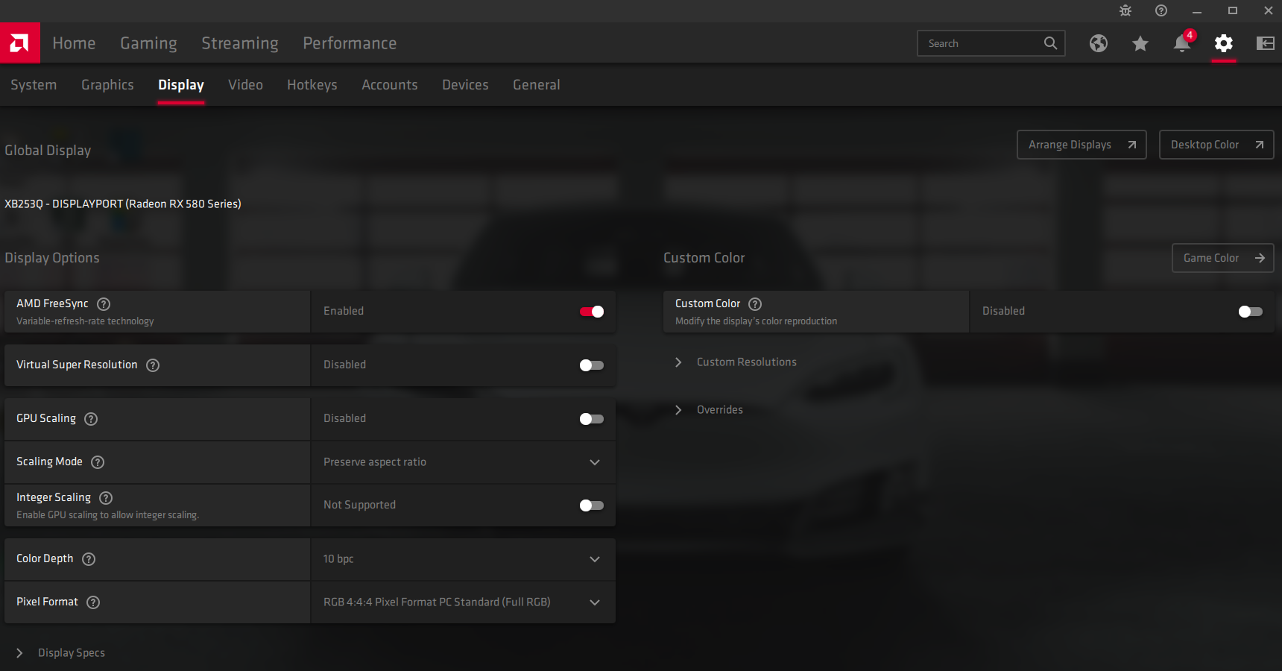Click the '10 bpc' value text

click(338, 559)
